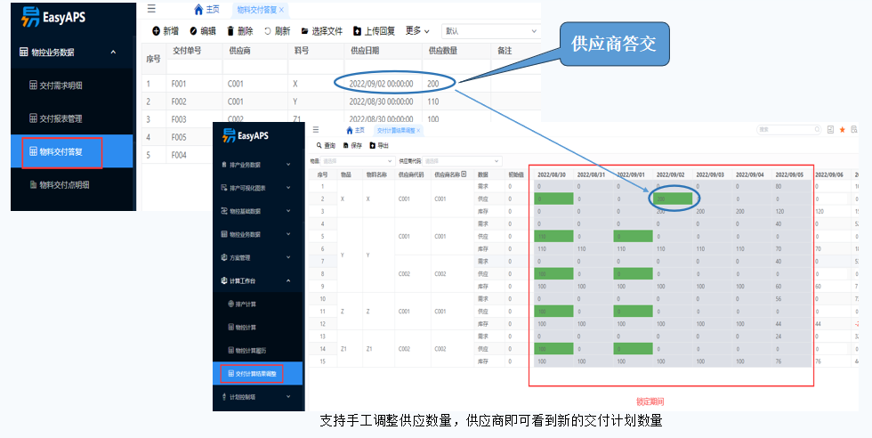Click the 查询 (Query) button
The image size is (872, 438).
pos(326,145)
